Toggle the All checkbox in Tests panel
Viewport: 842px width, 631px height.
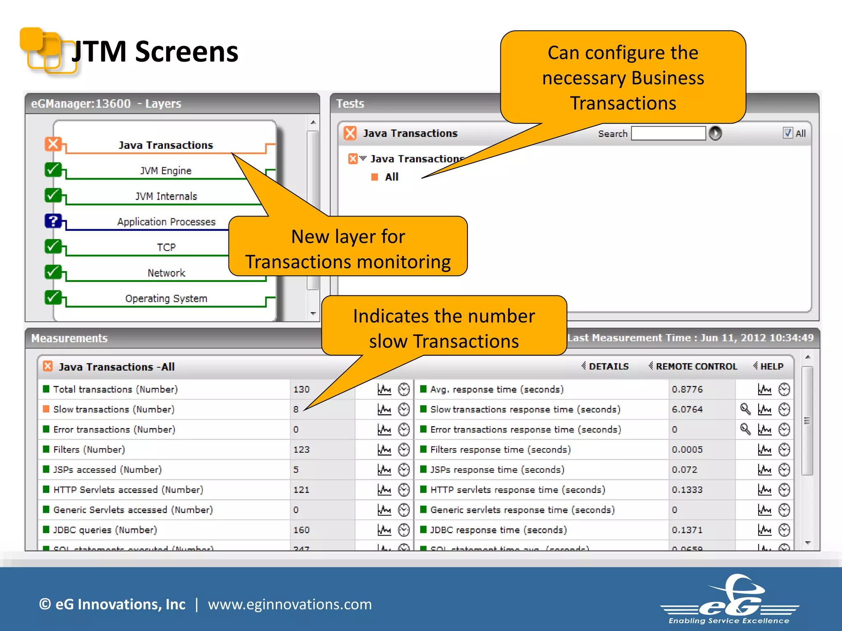point(787,133)
